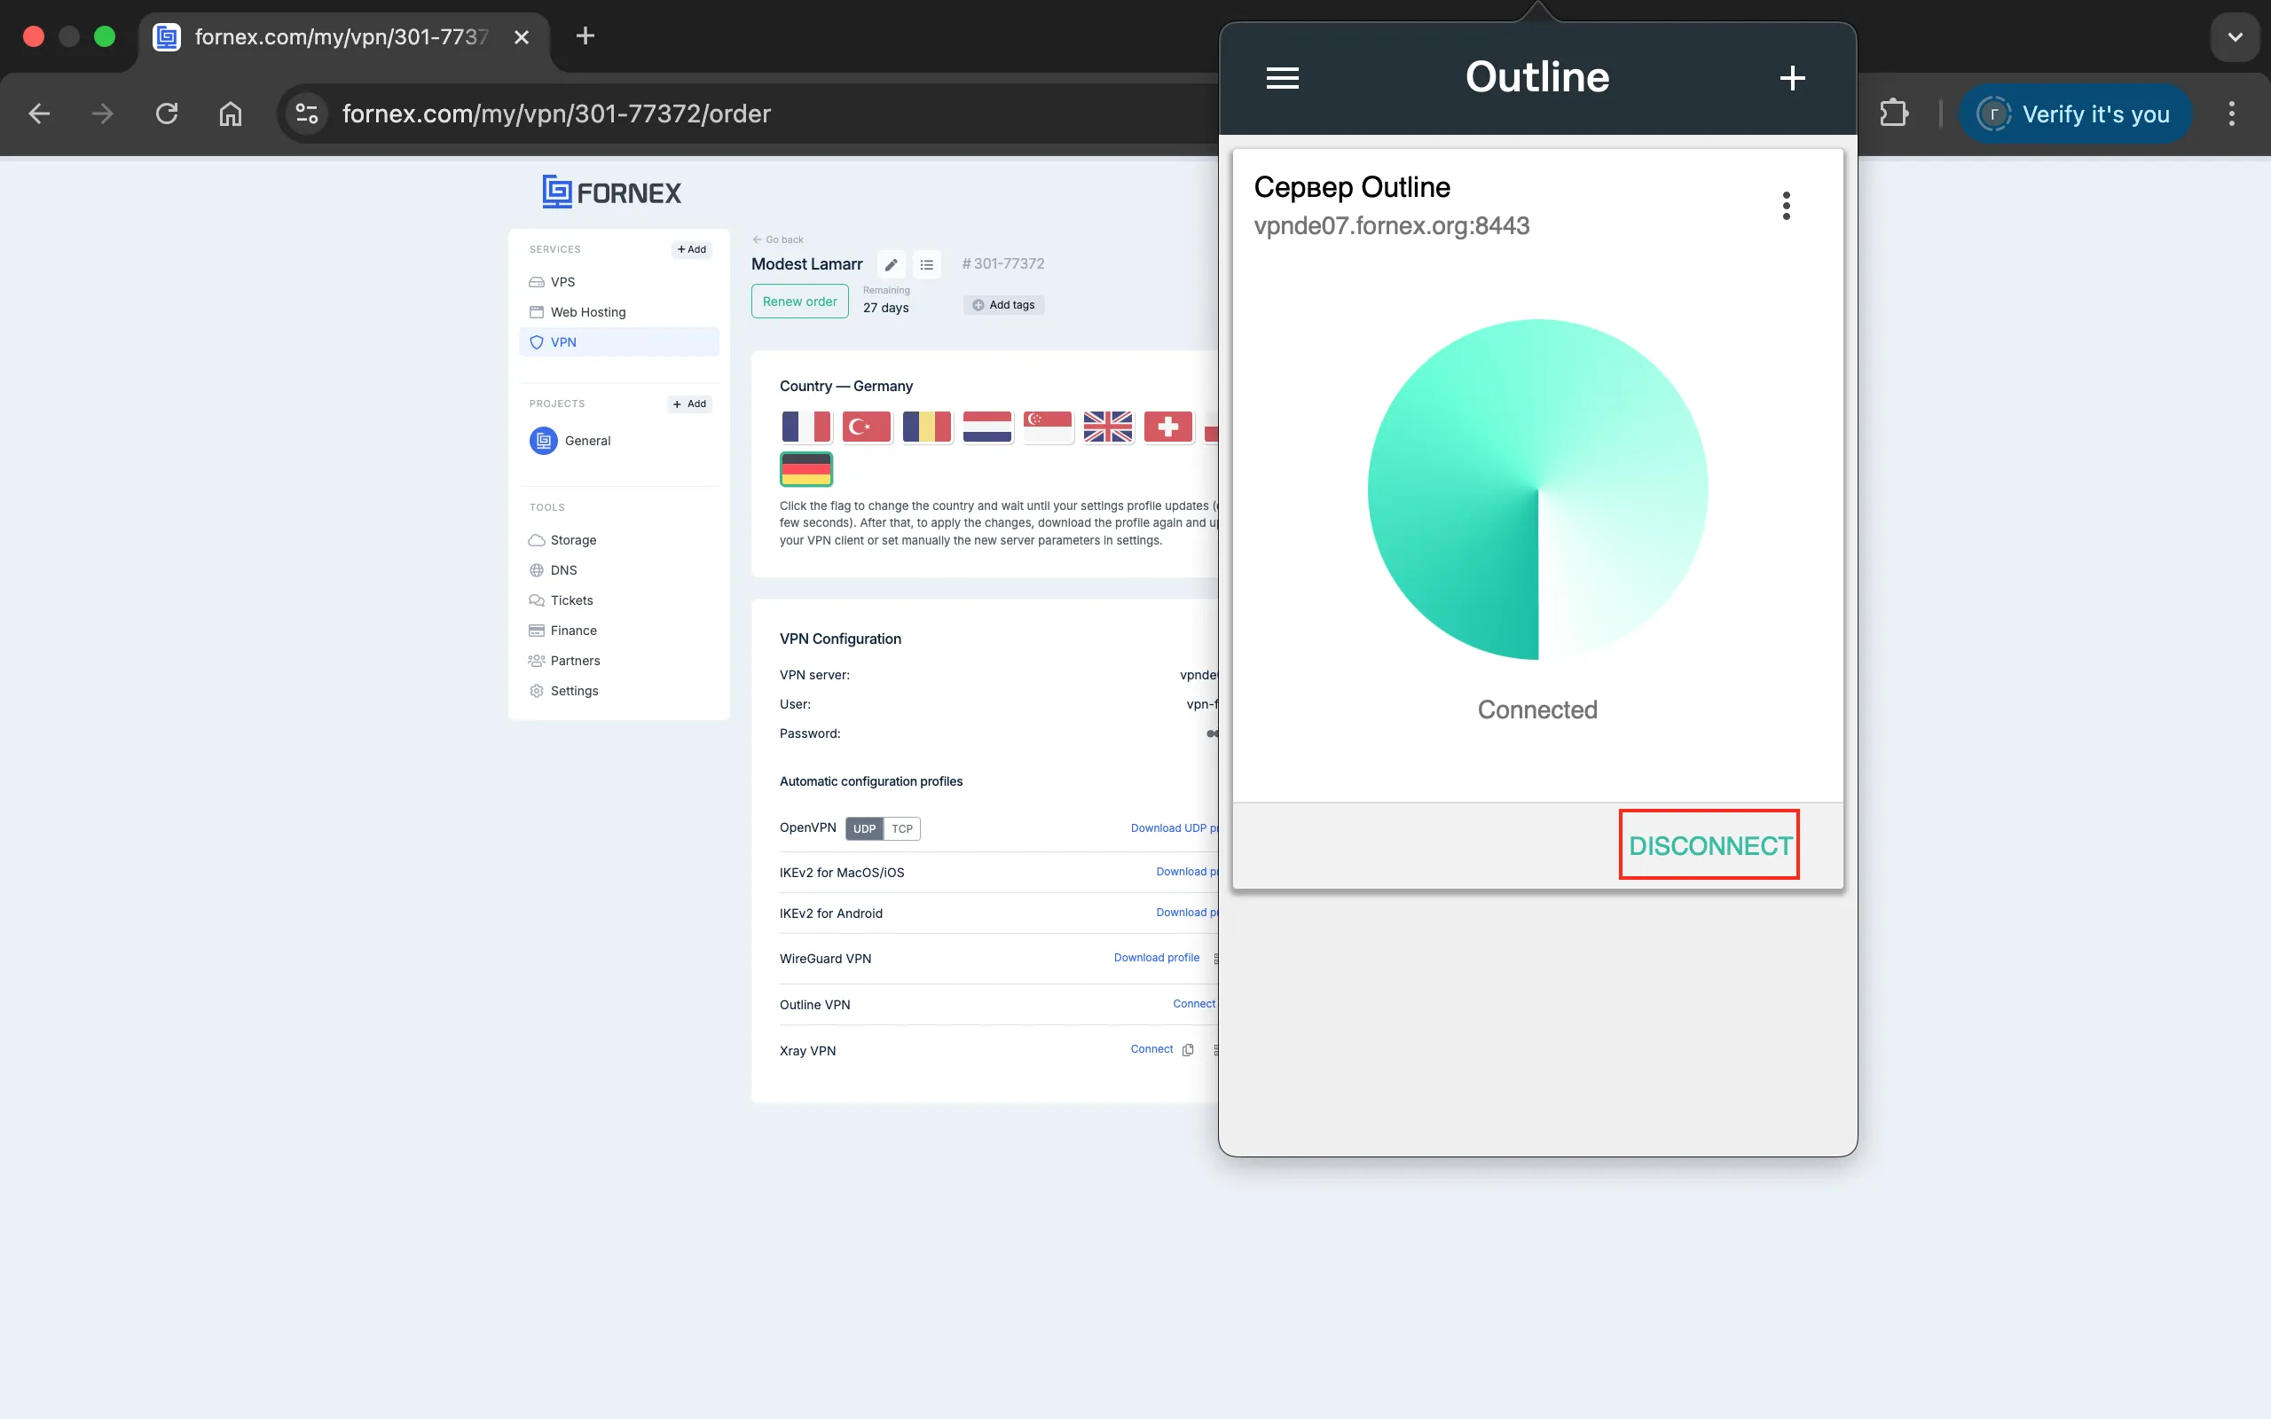The width and height of the screenshot is (2271, 1419).
Task: Close the fornex.com tab
Action: coord(522,36)
